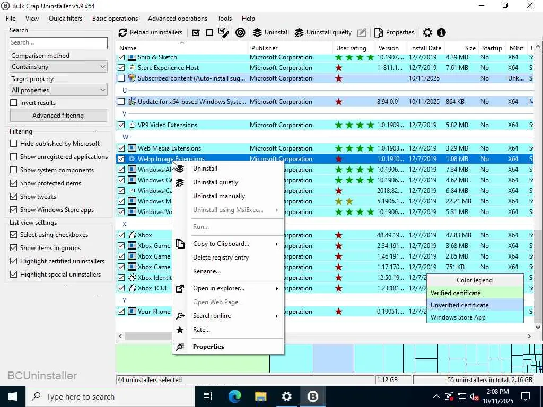
Task: Open the Comparison method dropdown
Action: [58, 67]
